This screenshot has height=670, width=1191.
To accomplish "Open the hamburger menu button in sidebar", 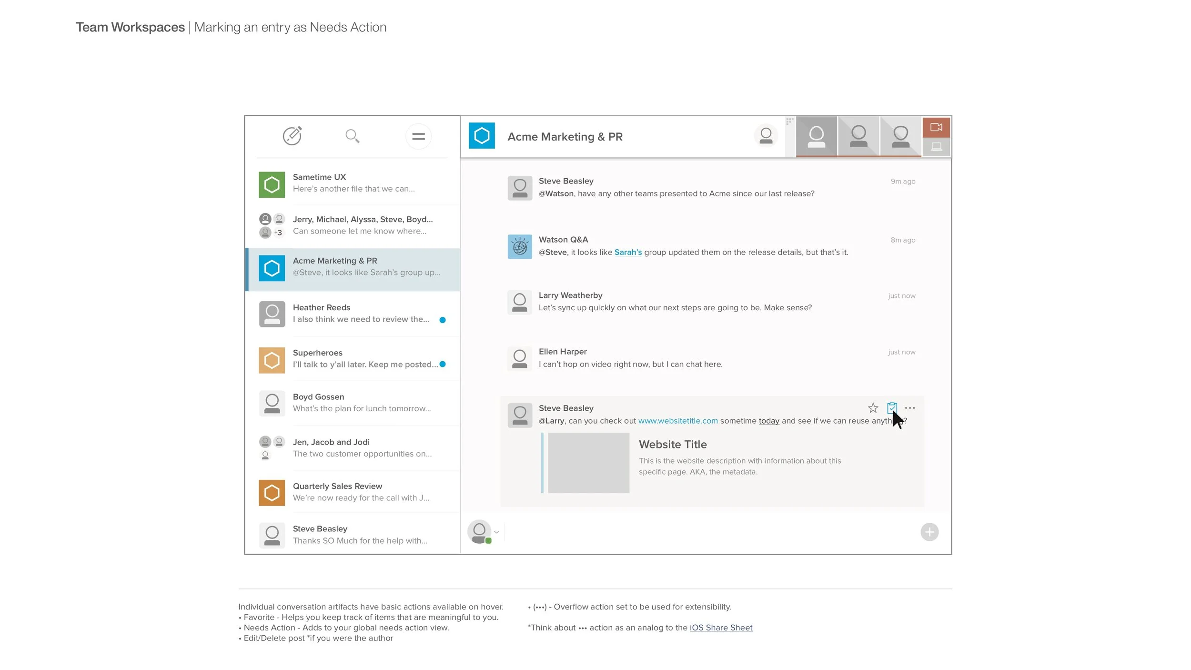I will point(418,137).
